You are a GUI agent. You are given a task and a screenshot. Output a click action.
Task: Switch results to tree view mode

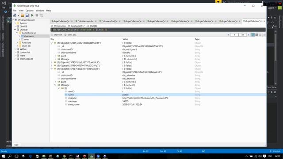pyautogui.click(x=253, y=35)
